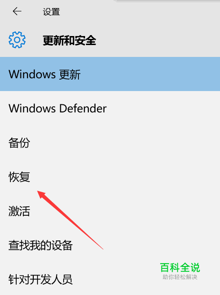Image resolution: width=220 pixels, height=295 pixels.
Task: Click the 更新和安全 heading
Action: point(69,40)
